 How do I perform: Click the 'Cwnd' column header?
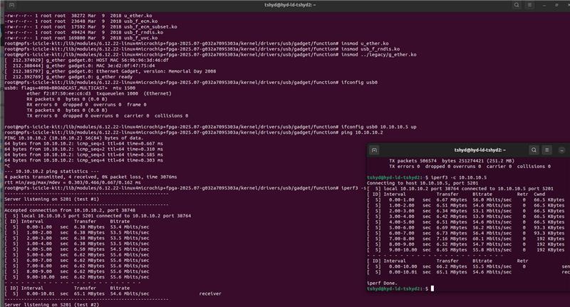point(539,194)
